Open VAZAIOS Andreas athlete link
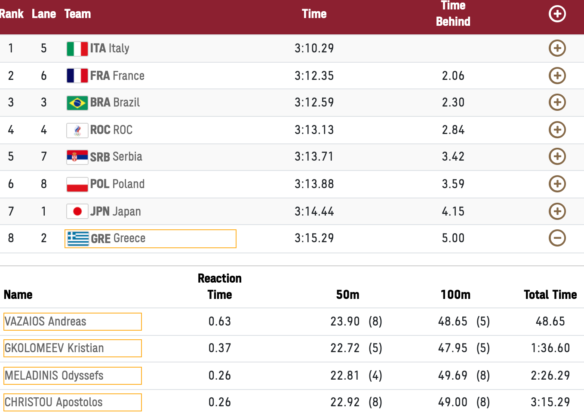This screenshot has height=414, width=584. (73, 322)
